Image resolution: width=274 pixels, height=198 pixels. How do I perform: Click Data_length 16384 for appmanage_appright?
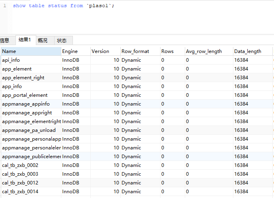tap(252, 113)
